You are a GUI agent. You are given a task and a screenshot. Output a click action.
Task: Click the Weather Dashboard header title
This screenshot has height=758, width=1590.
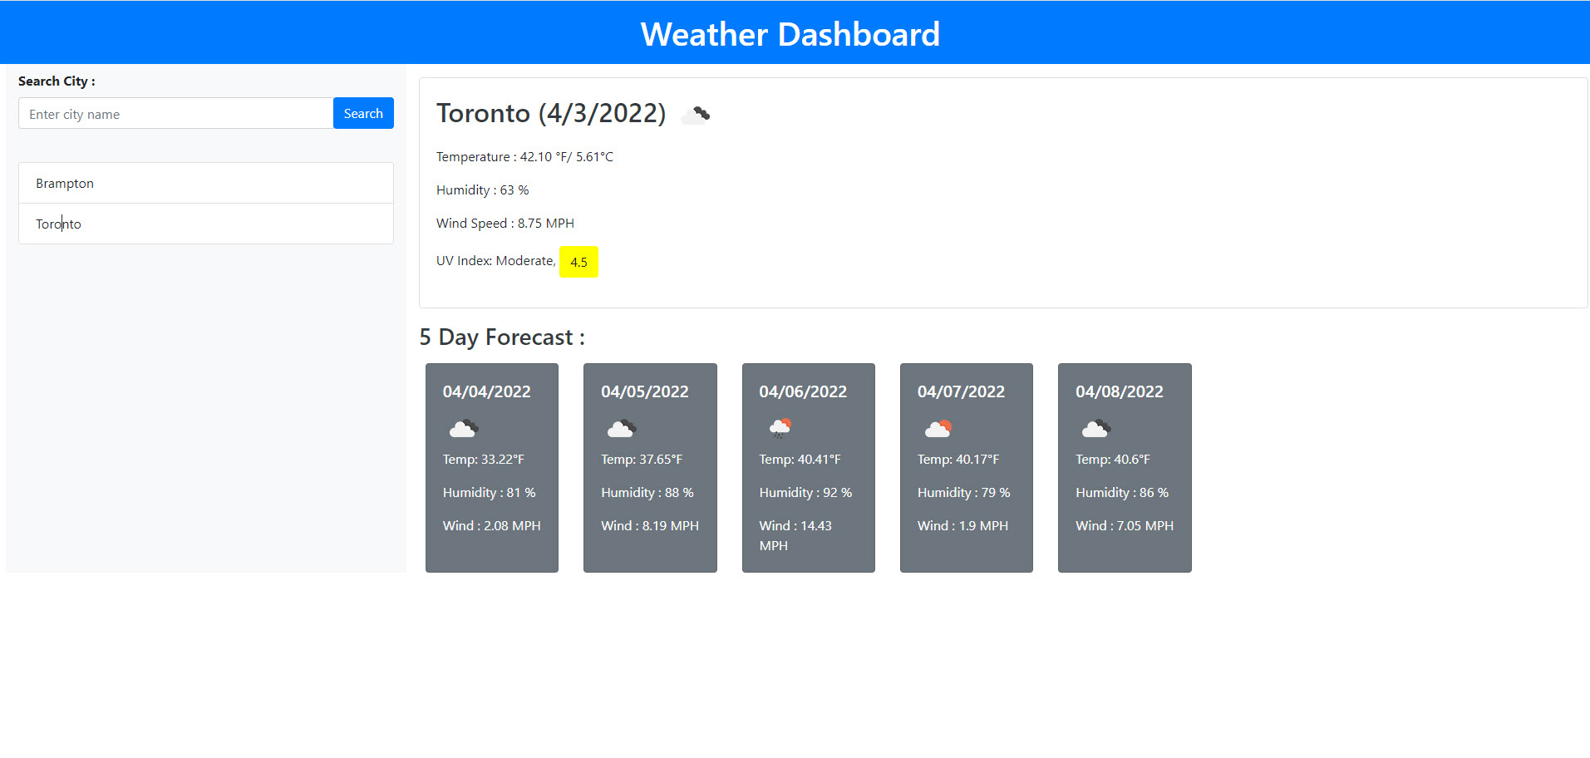[790, 33]
